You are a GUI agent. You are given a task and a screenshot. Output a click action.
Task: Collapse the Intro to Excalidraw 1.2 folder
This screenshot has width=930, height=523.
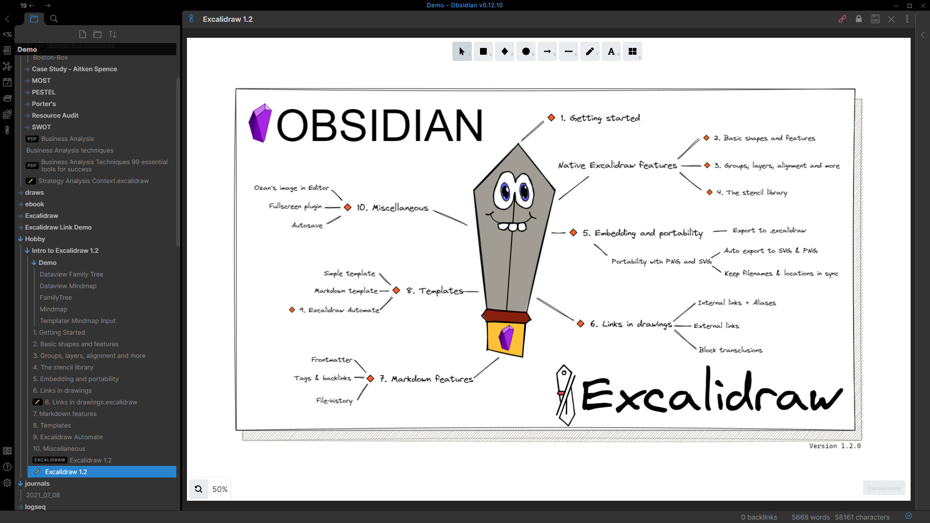pyautogui.click(x=65, y=251)
